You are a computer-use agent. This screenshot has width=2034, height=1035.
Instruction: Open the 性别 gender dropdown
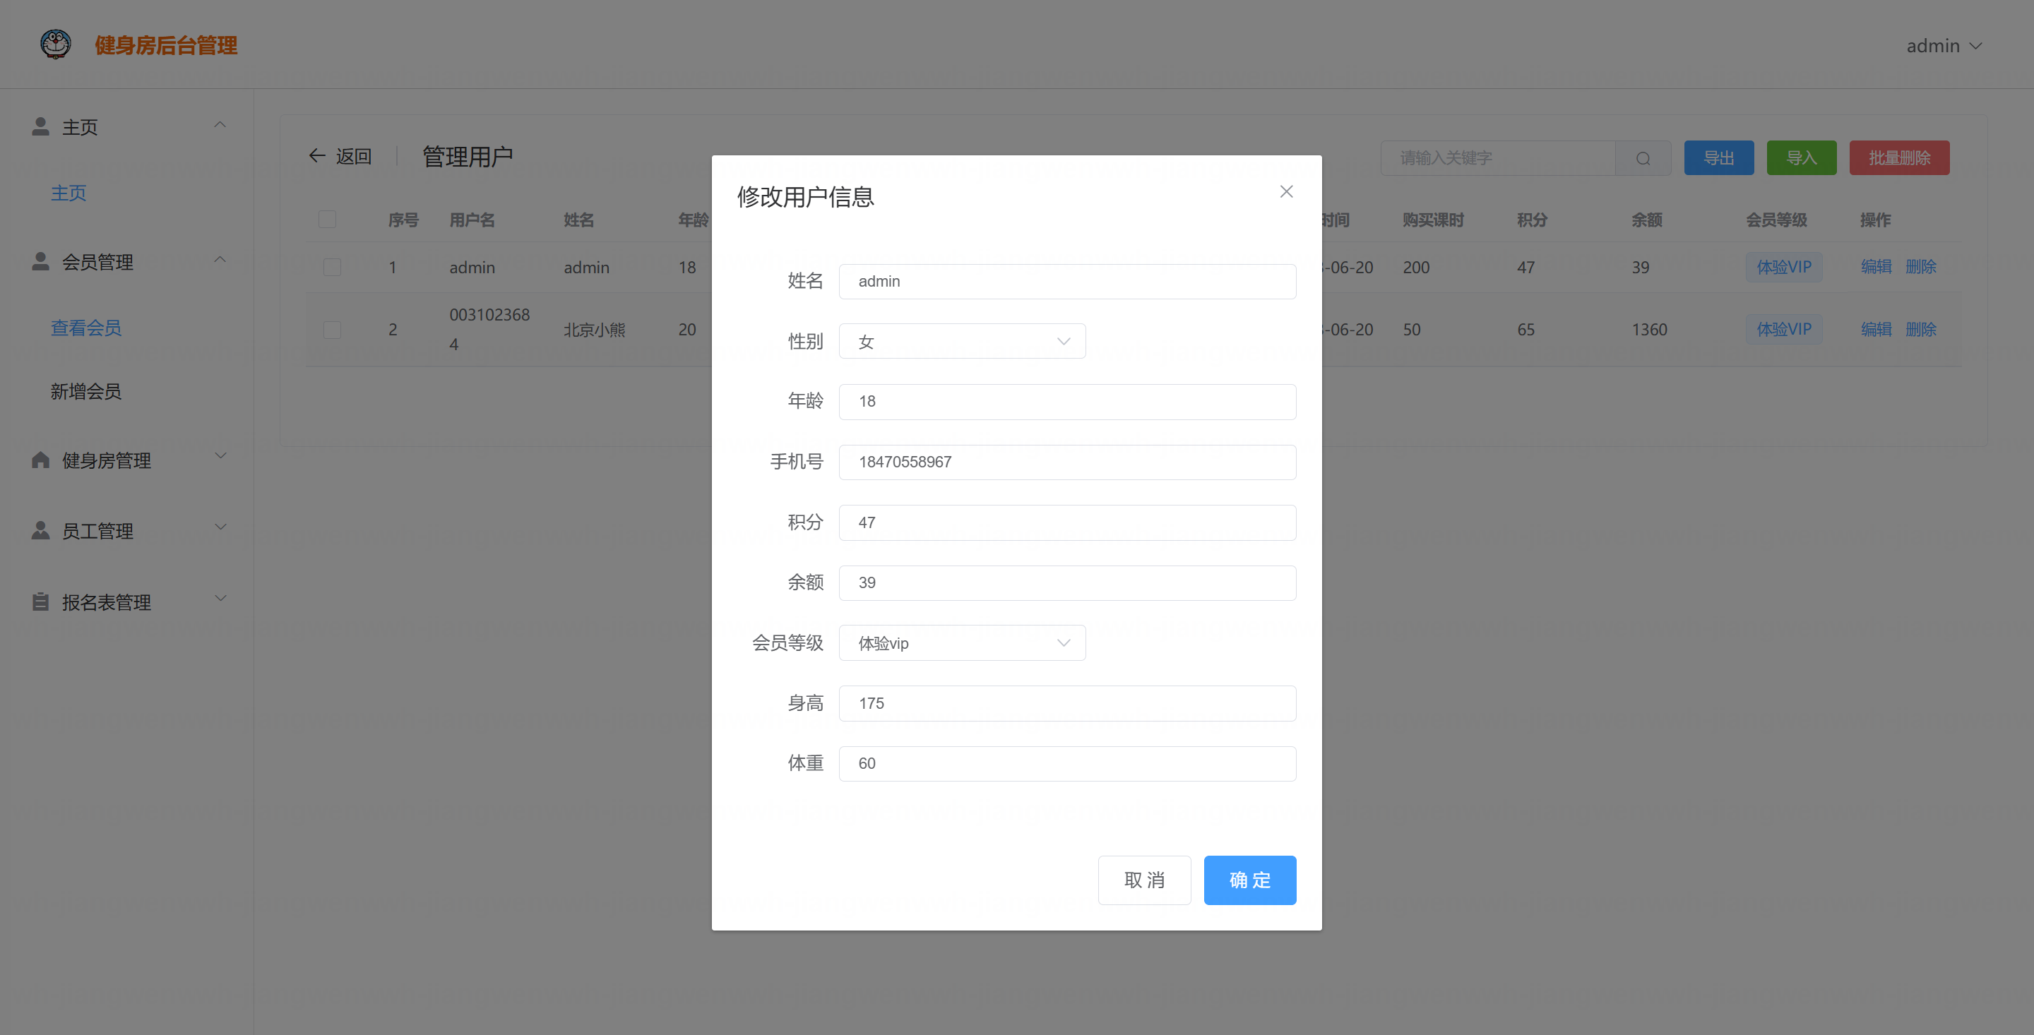pos(961,341)
